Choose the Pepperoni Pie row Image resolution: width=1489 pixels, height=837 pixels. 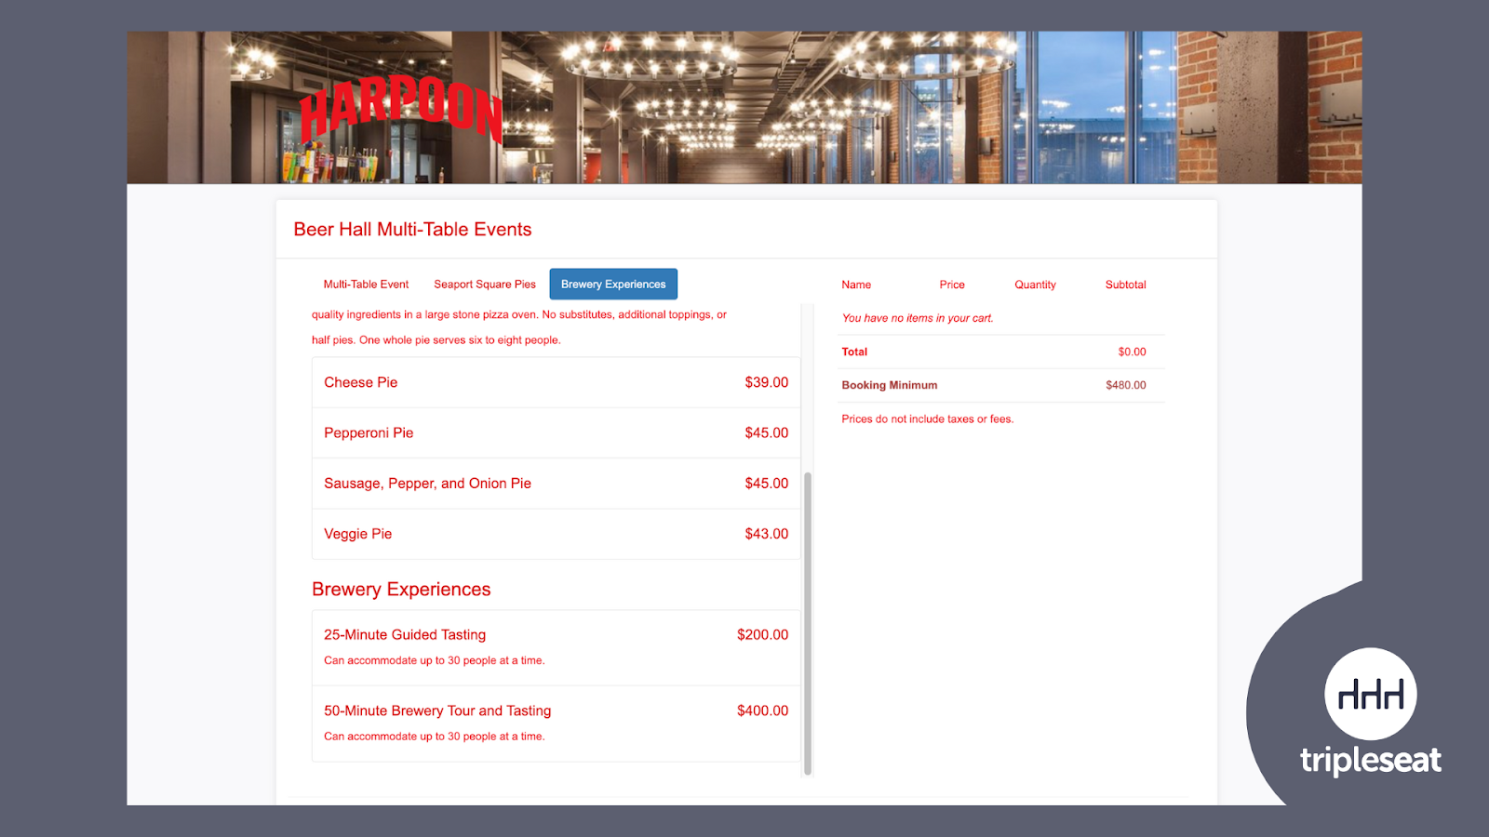point(556,433)
